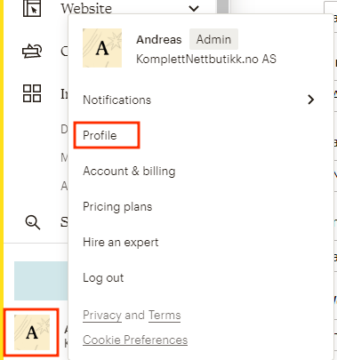Click the Website sidebar label

[86, 8]
